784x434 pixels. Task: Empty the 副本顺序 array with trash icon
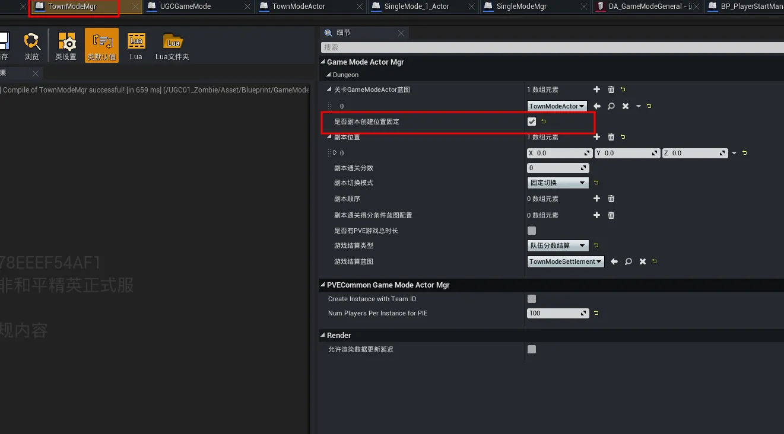[611, 199]
